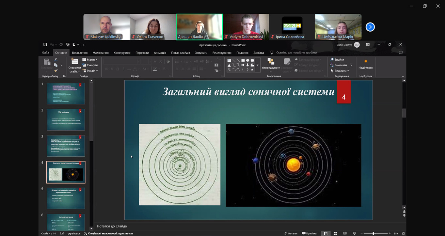
Task: Open Надбудови add-ins button
Action: click(x=366, y=65)
